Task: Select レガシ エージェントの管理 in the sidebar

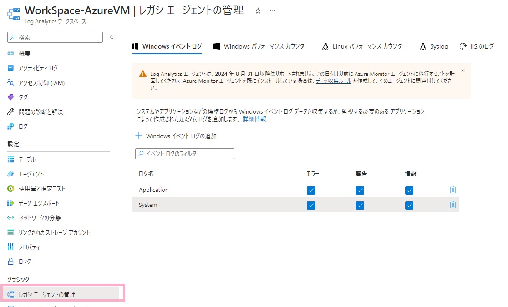Action: [61, 294]
